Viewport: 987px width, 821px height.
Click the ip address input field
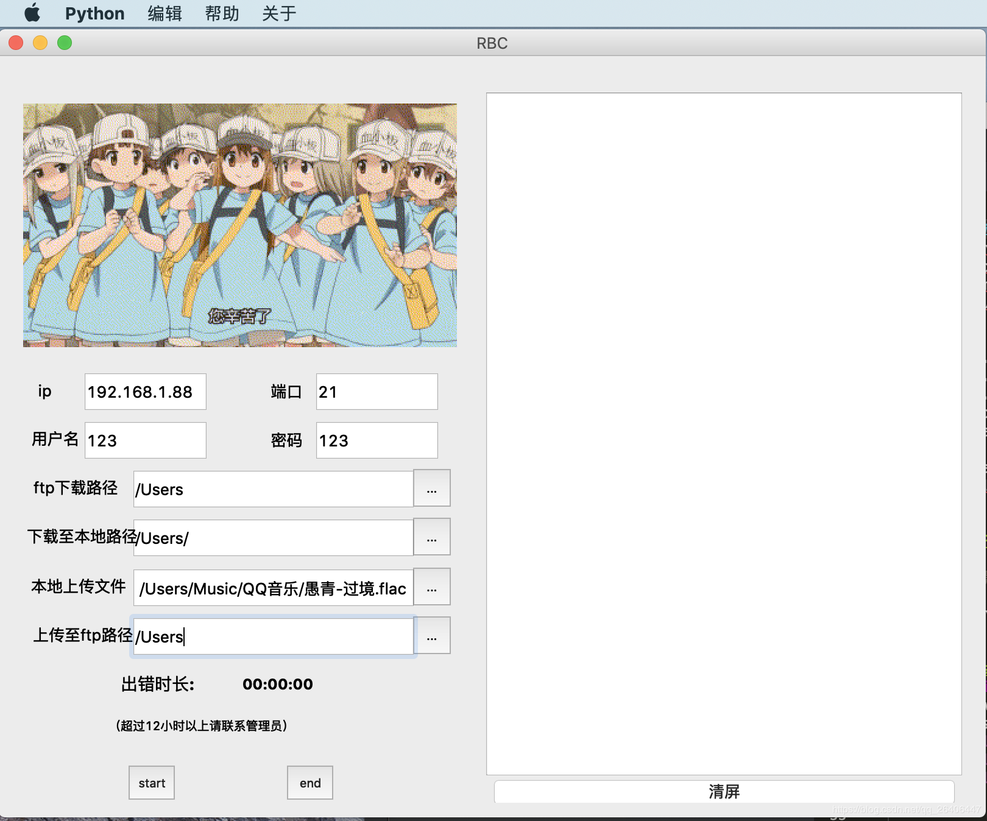(146, 392)
